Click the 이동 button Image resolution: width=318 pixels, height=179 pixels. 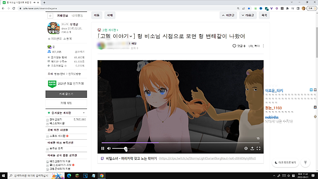click(x=97, y=15)
